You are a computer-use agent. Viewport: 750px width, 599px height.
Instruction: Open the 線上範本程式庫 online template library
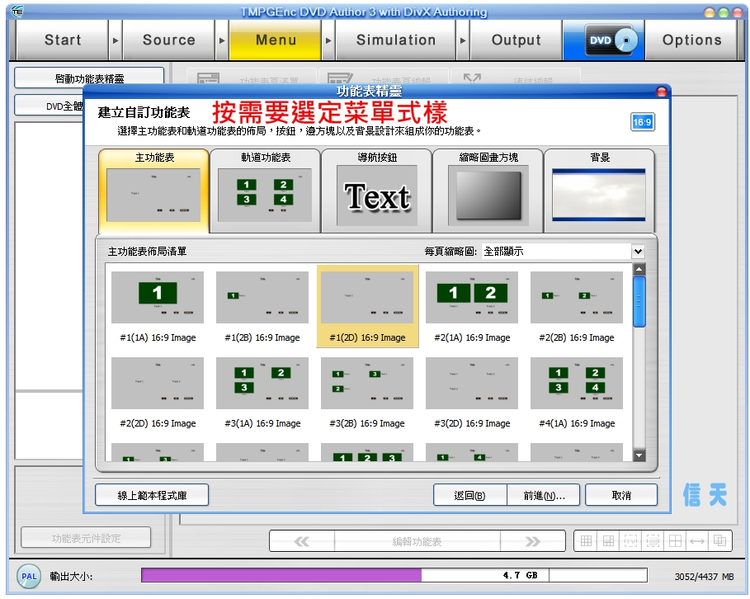152,495
